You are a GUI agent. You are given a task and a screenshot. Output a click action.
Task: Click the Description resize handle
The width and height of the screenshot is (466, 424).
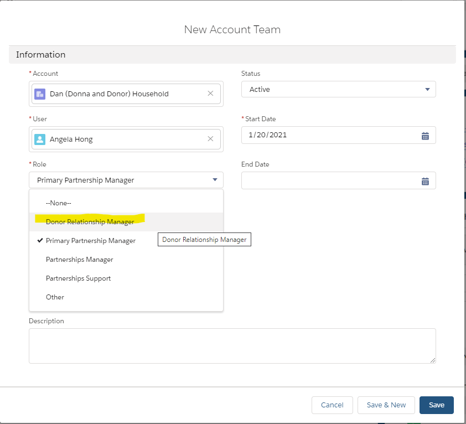tap(433, 360)
